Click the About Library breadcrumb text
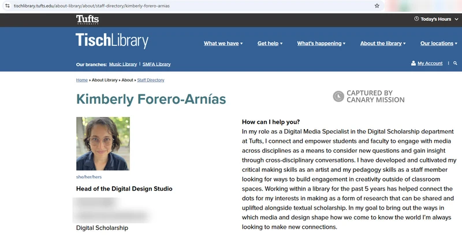Viewport: 462px width, 235px height. (x=105, y=80)
